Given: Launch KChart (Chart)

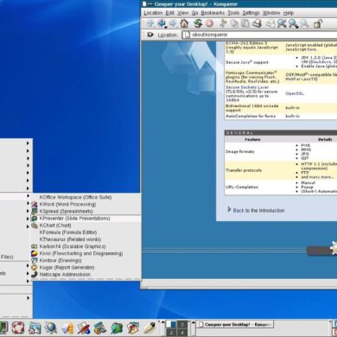Looking at the screenshot, I should (86, 226).
